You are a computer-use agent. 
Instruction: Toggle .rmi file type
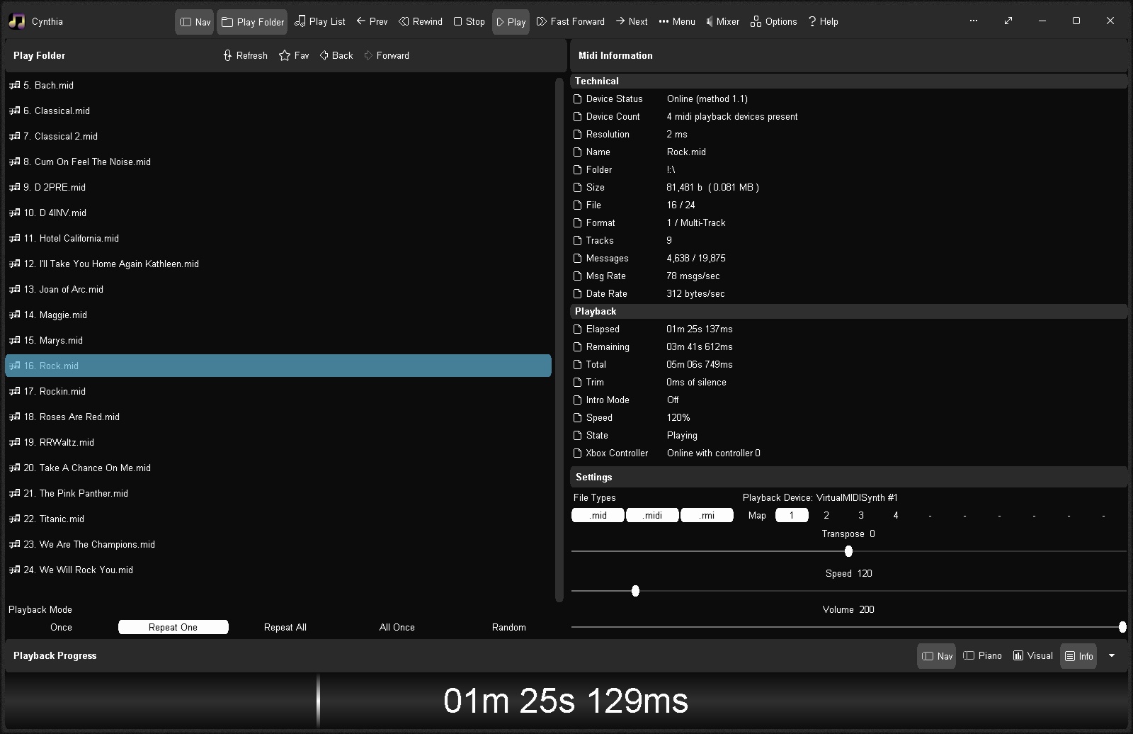pos(707,515)
